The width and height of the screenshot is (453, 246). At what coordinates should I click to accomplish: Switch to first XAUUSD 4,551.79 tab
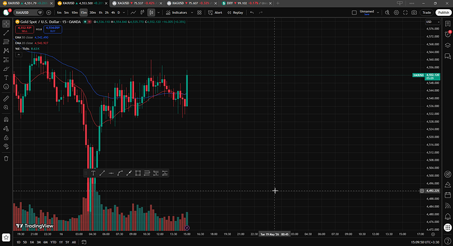tap(28, 3)
